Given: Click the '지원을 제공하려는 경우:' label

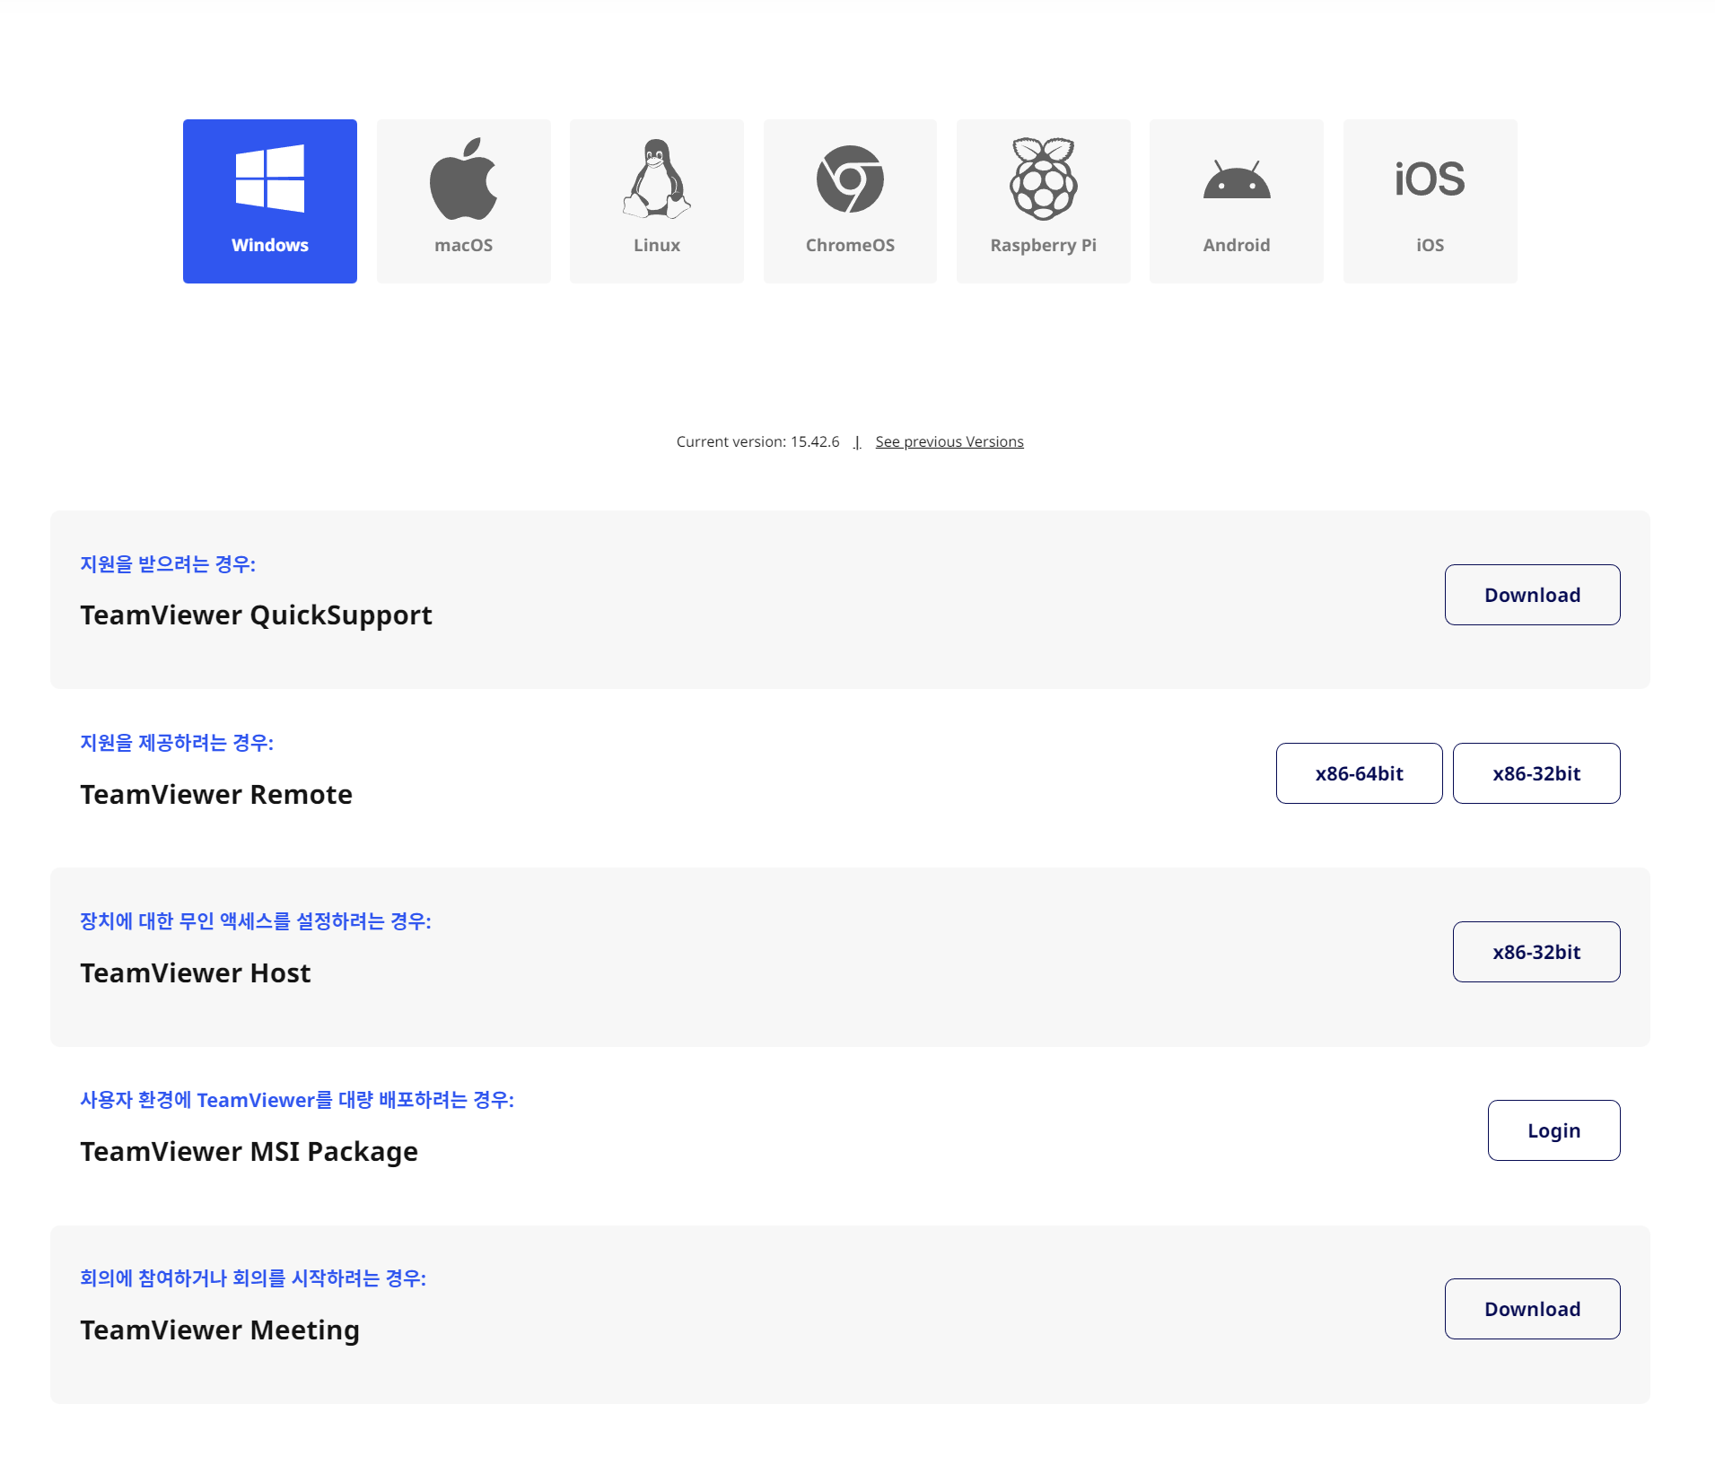Looking at the screenshot, I should coord(177,743).
